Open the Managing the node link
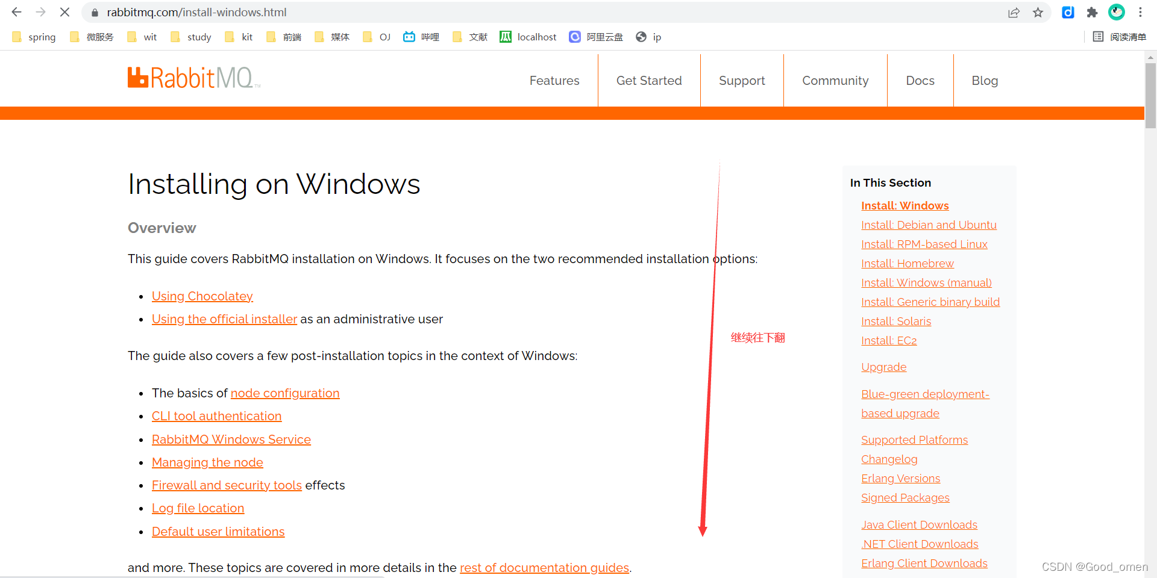Screen dimensions: 1157x578 207,462
